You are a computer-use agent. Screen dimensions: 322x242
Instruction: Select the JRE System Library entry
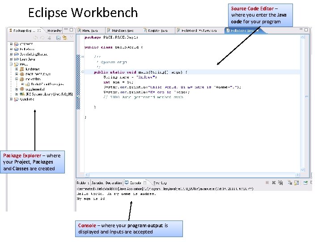[49, 94]
